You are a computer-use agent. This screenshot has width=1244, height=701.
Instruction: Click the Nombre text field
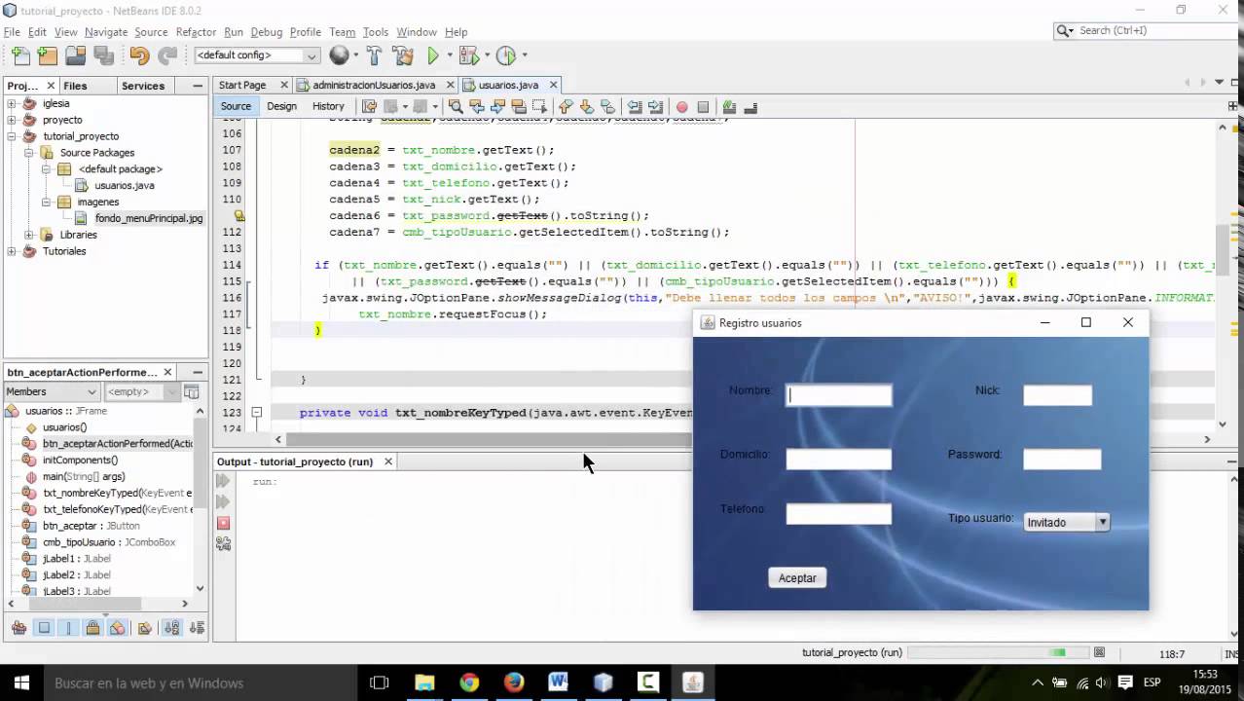coord(838,395)
